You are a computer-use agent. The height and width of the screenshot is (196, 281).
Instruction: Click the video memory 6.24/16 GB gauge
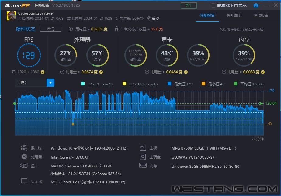(198, 55)
